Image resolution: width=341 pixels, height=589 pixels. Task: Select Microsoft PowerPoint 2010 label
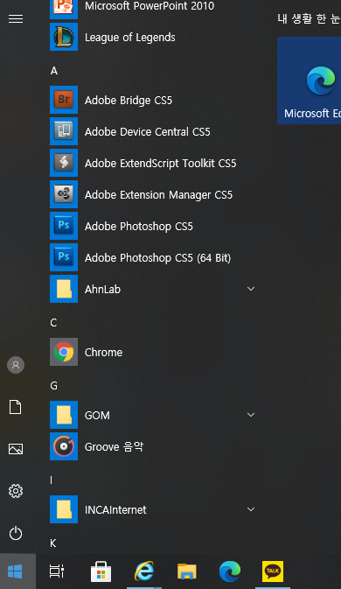(x=150, y=6)
